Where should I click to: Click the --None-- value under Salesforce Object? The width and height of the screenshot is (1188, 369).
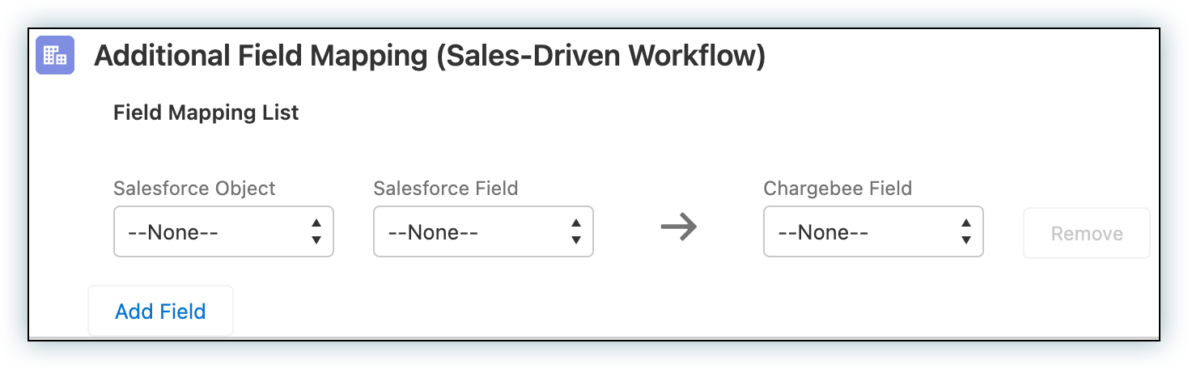click(x=173, y=233)
